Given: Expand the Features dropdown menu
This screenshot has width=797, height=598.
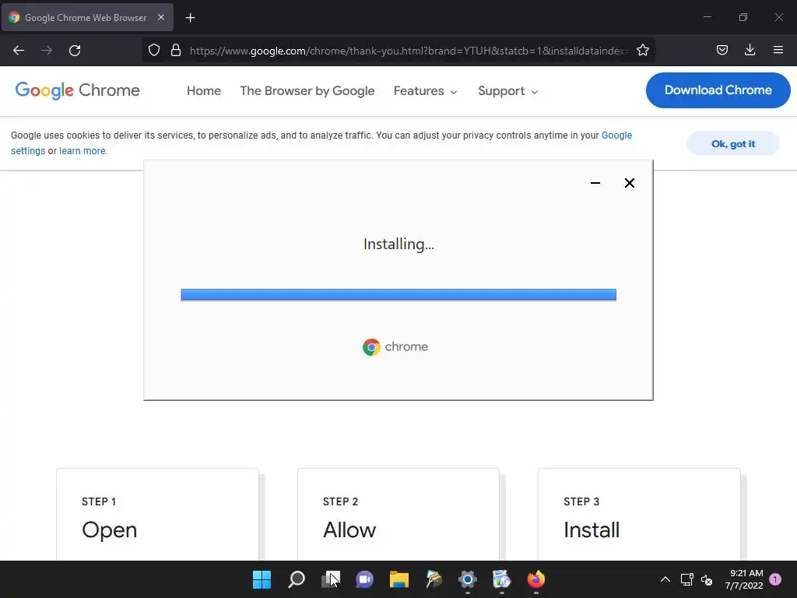Looking at the screenshot, I should 426,91.
